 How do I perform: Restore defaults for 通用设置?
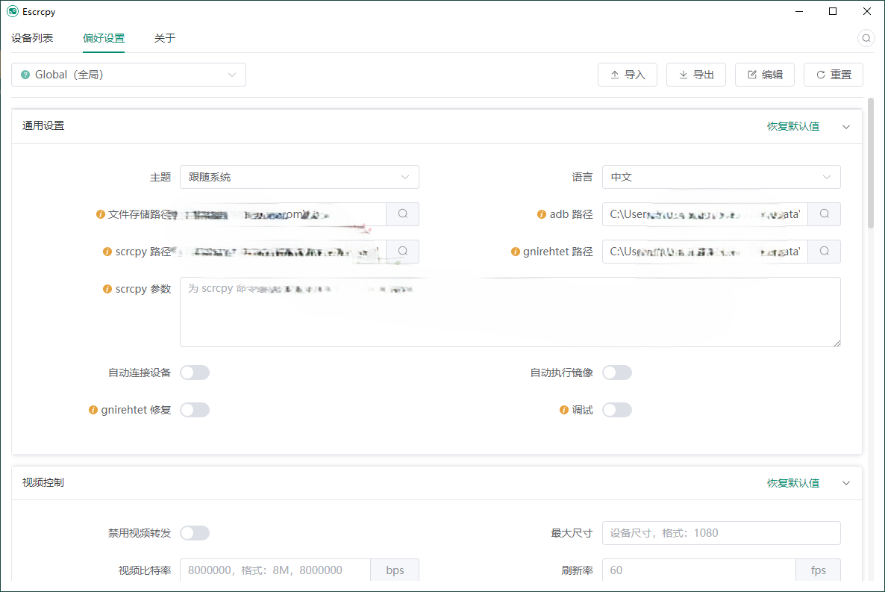pos(793,126)
